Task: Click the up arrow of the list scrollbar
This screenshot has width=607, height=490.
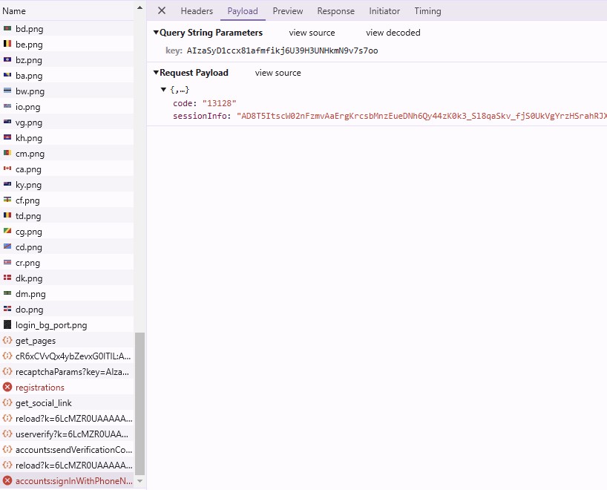Action: (x=140, y=9)
